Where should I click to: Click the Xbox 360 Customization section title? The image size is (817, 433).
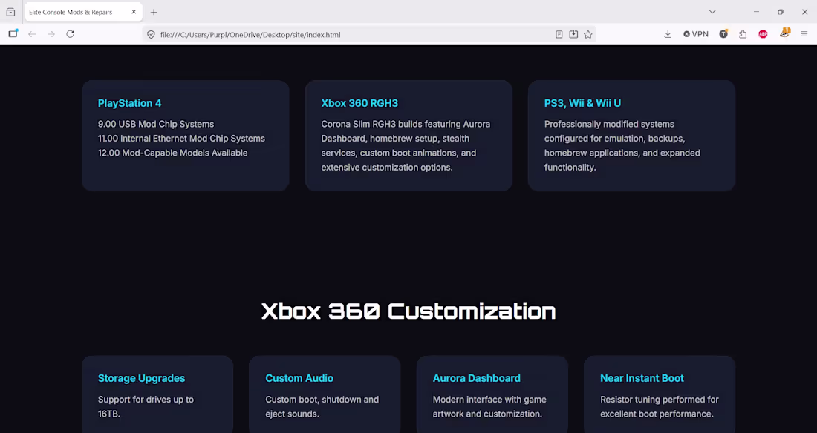pyautogui.click(x=408, y=311)
